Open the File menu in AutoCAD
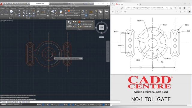The height and width of the screenshot is (108, 192). coord(6,6)
